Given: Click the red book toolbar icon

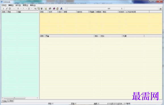Looking at the screenshot, I should click(x=54, y=9).
